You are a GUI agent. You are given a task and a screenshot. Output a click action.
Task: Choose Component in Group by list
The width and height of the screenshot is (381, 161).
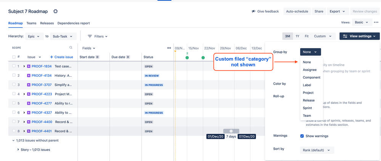[312, 77]
